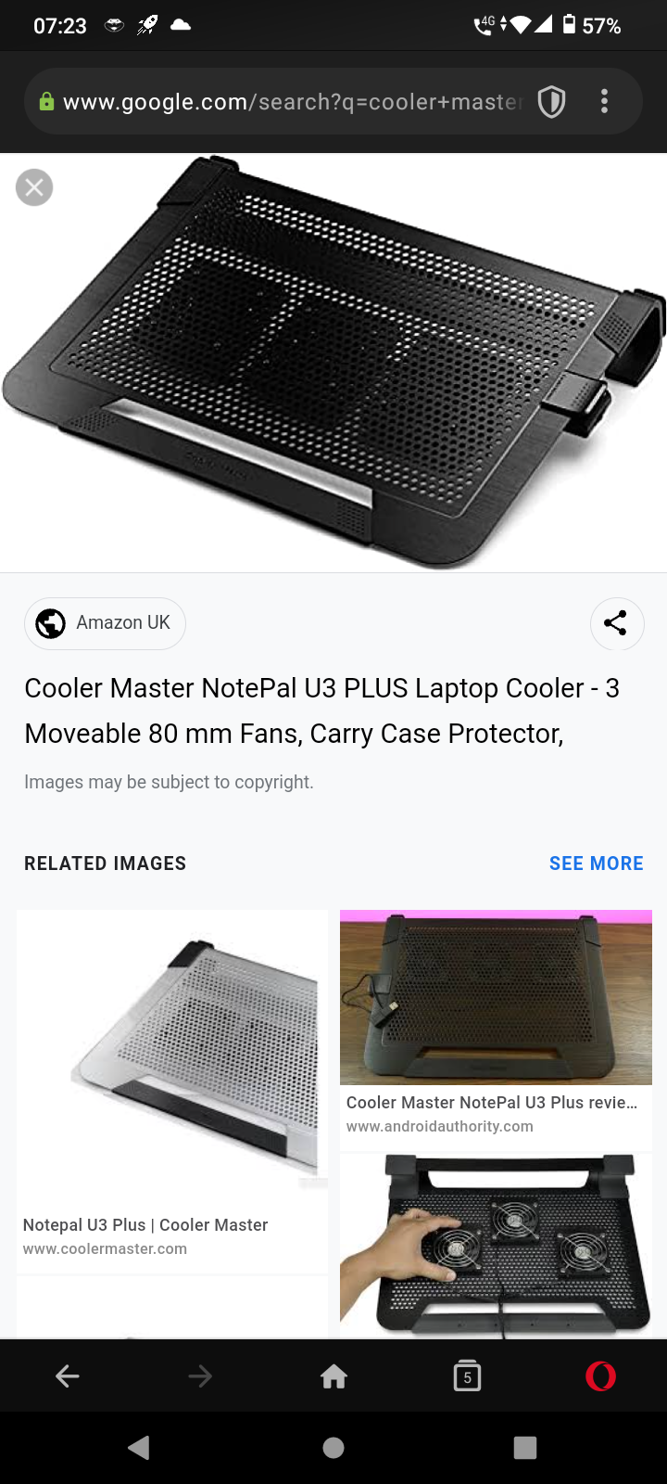The image size is (667, 1484).
Task: Select the URL address field
Action: tap(292, 102)
